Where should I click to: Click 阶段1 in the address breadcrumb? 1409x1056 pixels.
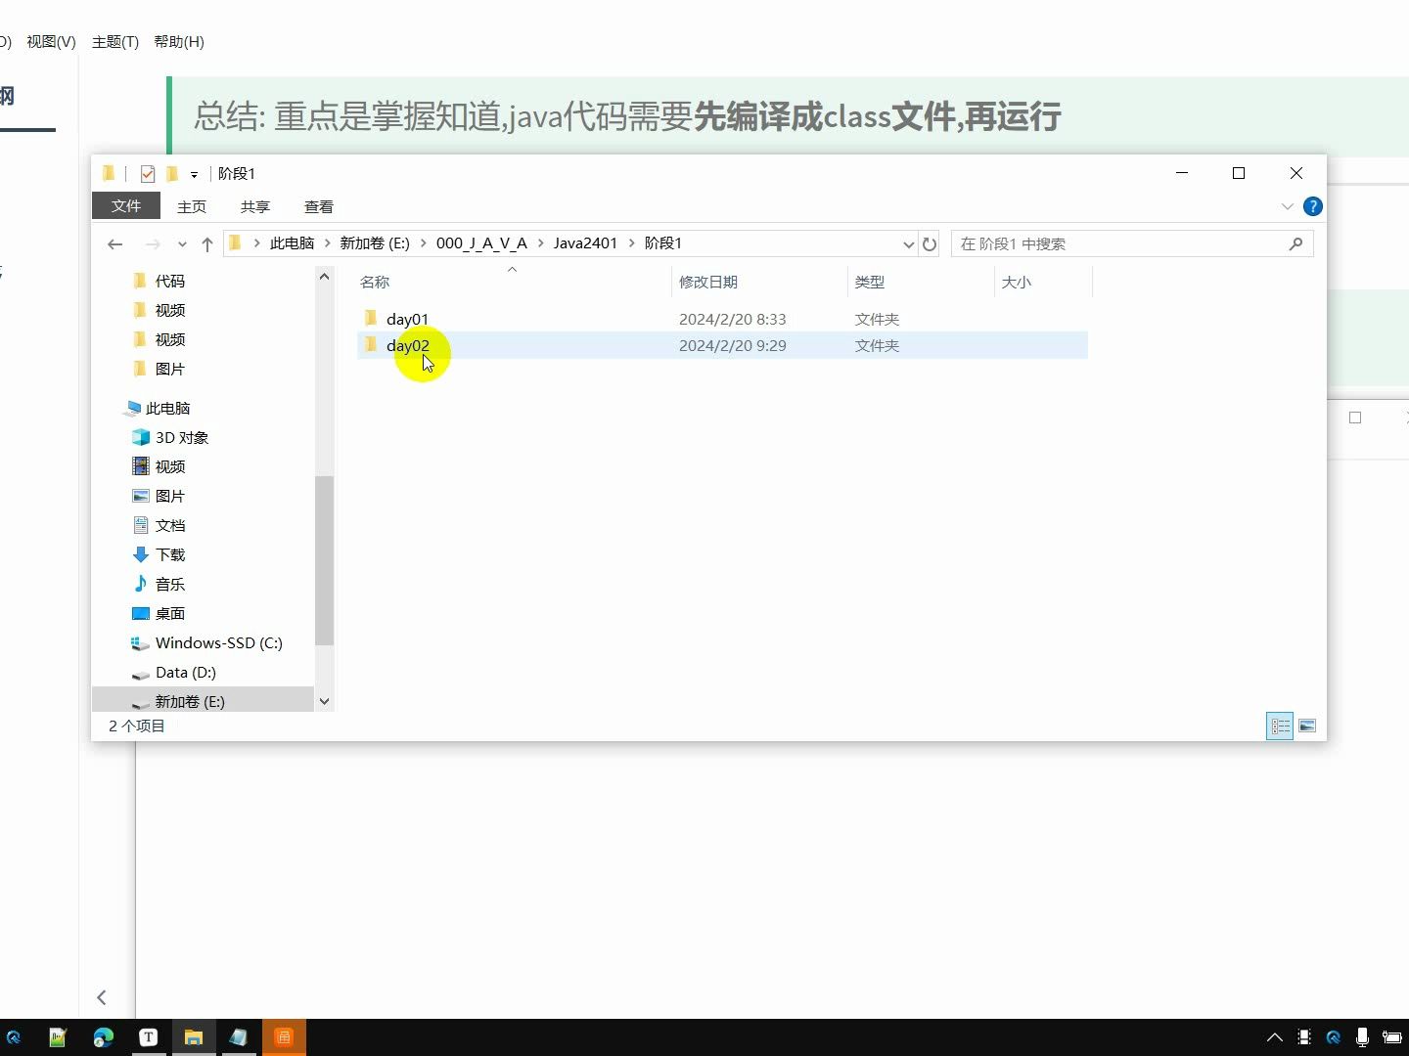[x=662, y=243]
